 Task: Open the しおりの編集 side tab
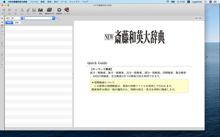(2, 40)
